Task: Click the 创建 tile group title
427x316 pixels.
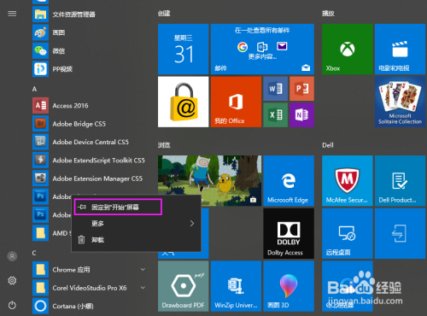Action: [x=164, y=14]
